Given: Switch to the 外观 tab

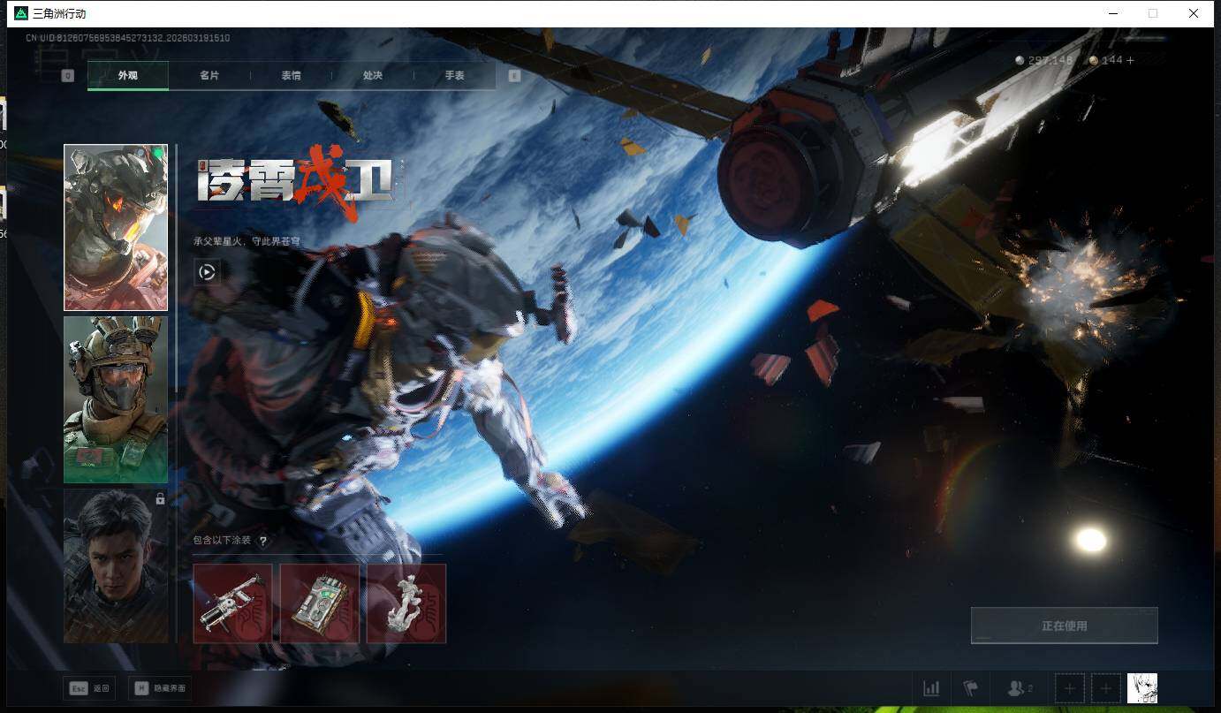Looking at the screenshot, I should [x=128, y=76].
